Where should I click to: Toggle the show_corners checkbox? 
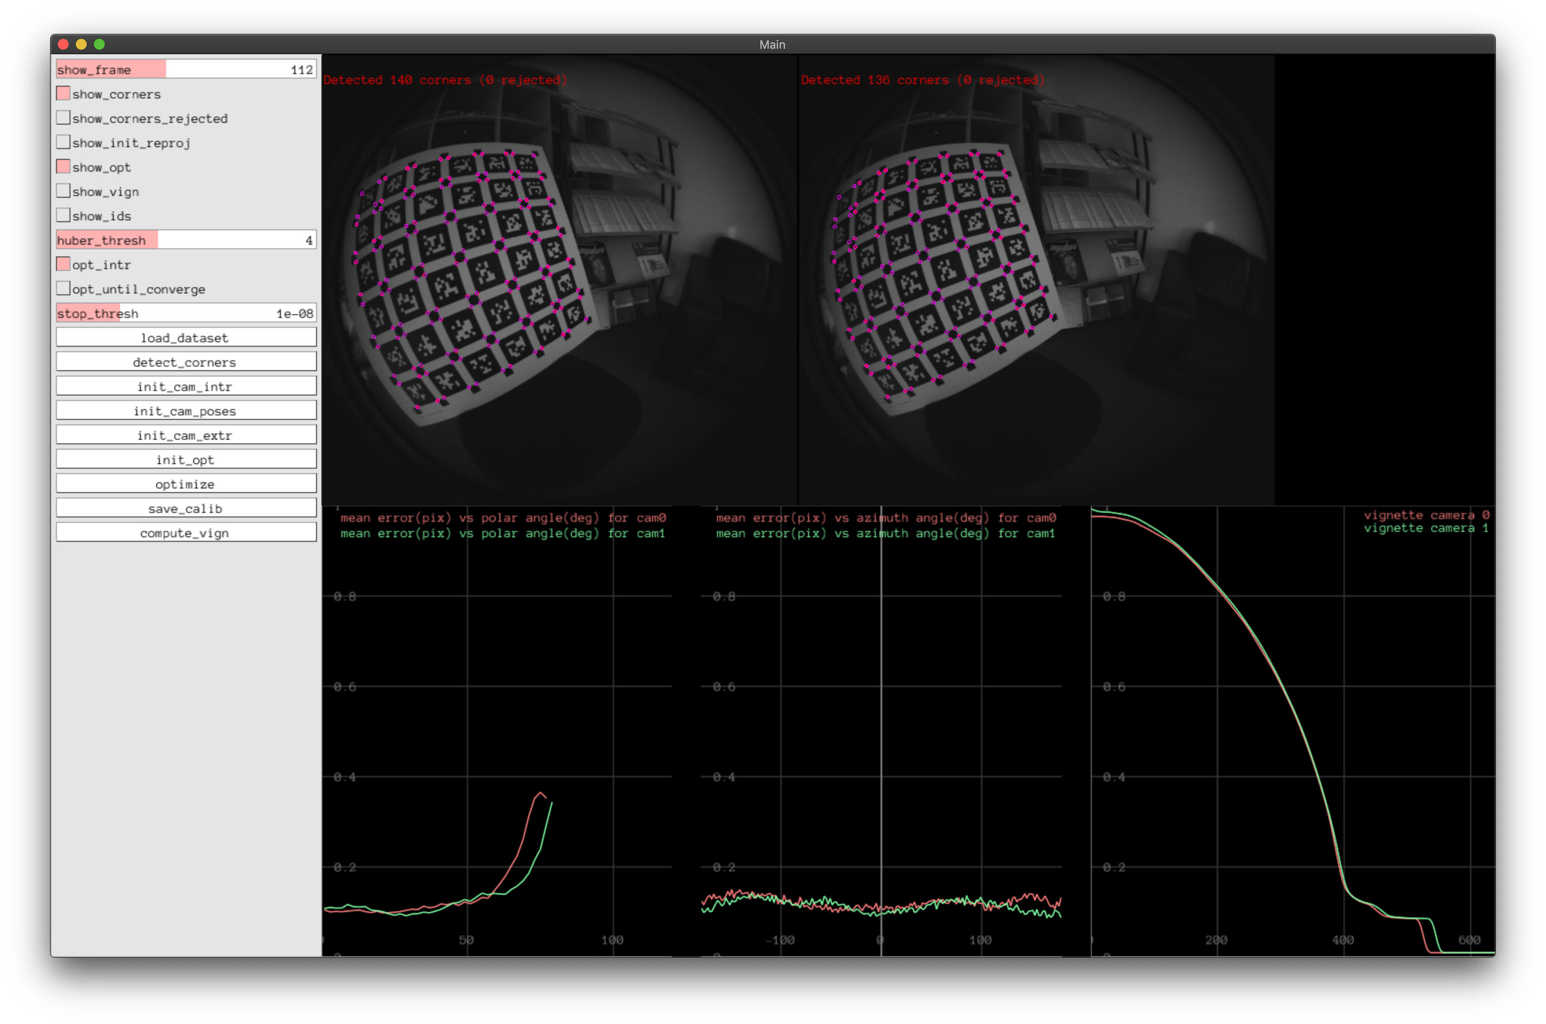(63, 93)
